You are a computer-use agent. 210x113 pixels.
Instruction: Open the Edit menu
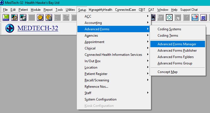point(13,10)
